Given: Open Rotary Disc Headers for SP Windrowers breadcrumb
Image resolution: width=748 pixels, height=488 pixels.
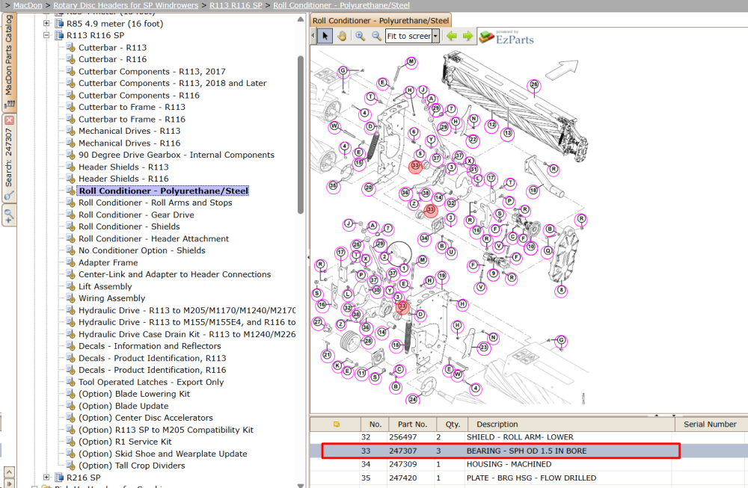Looking at the screenshot, I should [x=126, y=5].
